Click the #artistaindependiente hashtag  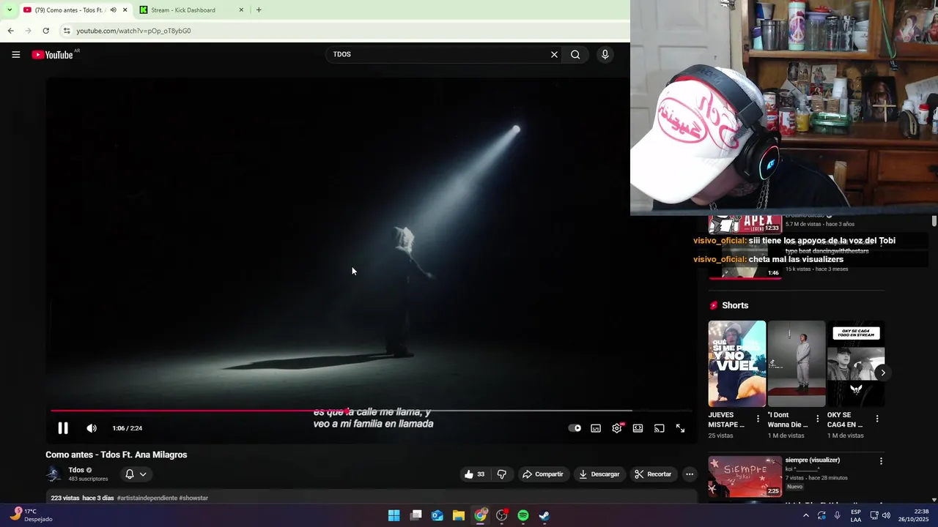pos(147,498)
